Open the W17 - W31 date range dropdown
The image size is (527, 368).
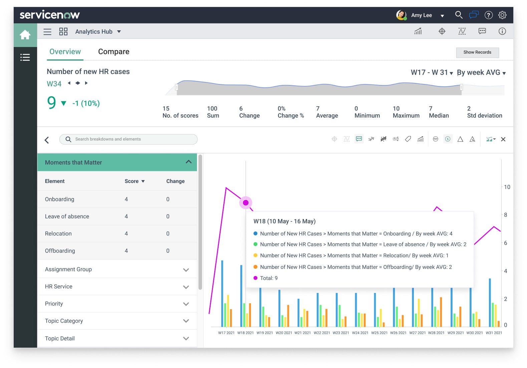(432, 73)
